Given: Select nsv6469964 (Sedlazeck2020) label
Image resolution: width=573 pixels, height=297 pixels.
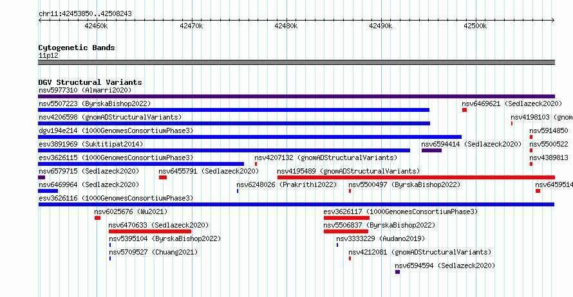Looking at the screenshot, I should [89, 184].
